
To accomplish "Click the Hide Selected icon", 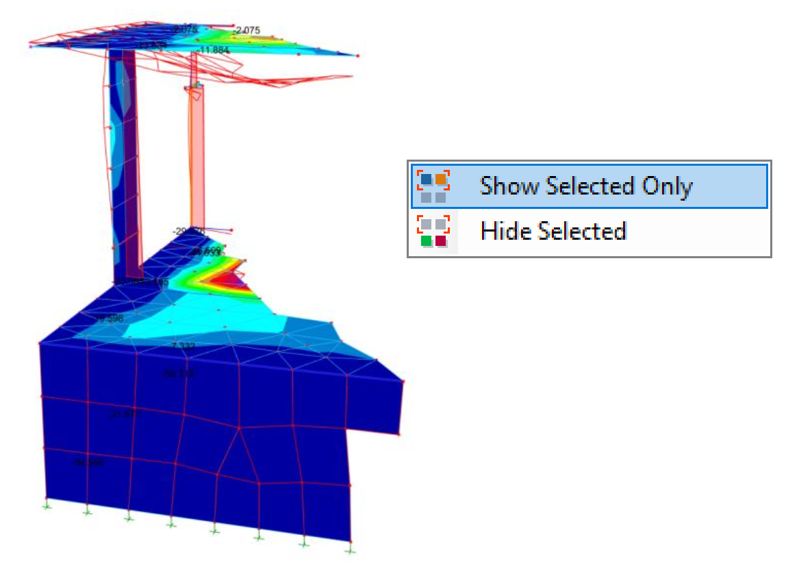I will pyautogui.click(x=433, y=232).
